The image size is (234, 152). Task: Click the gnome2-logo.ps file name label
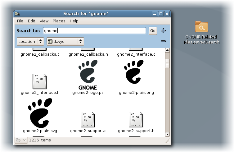tap(88, 93)
